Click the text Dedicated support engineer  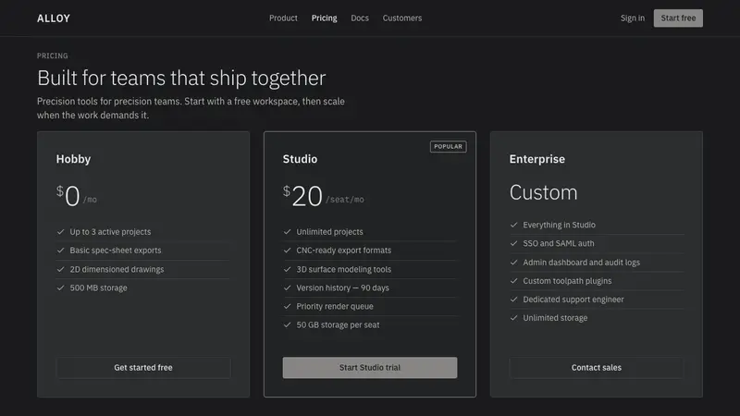tap(573, 300)
